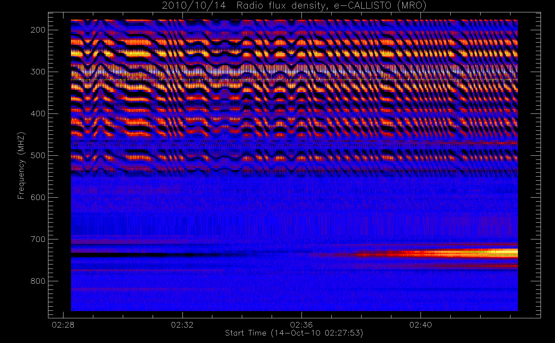Image resolution: width=555 pixels, height=343 pixels.
Task: Click the 02:36 time tick label
Action: pos(301,325)
